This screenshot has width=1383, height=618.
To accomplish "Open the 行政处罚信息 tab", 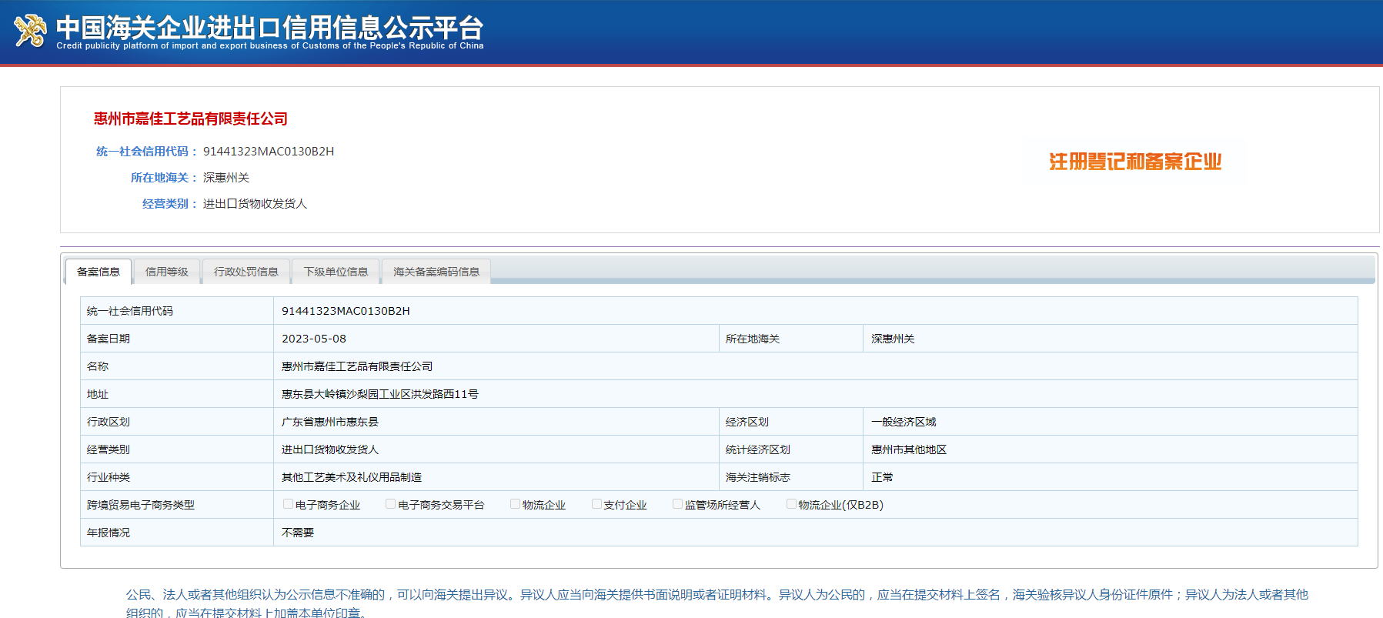I will click(x=246, y=272).
